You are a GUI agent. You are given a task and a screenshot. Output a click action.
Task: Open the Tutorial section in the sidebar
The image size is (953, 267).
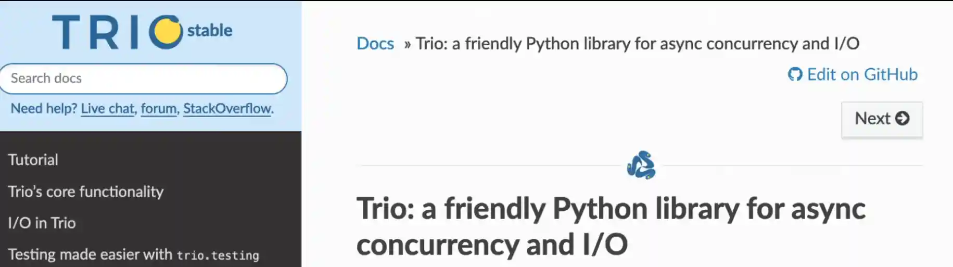tap(33, 160)
